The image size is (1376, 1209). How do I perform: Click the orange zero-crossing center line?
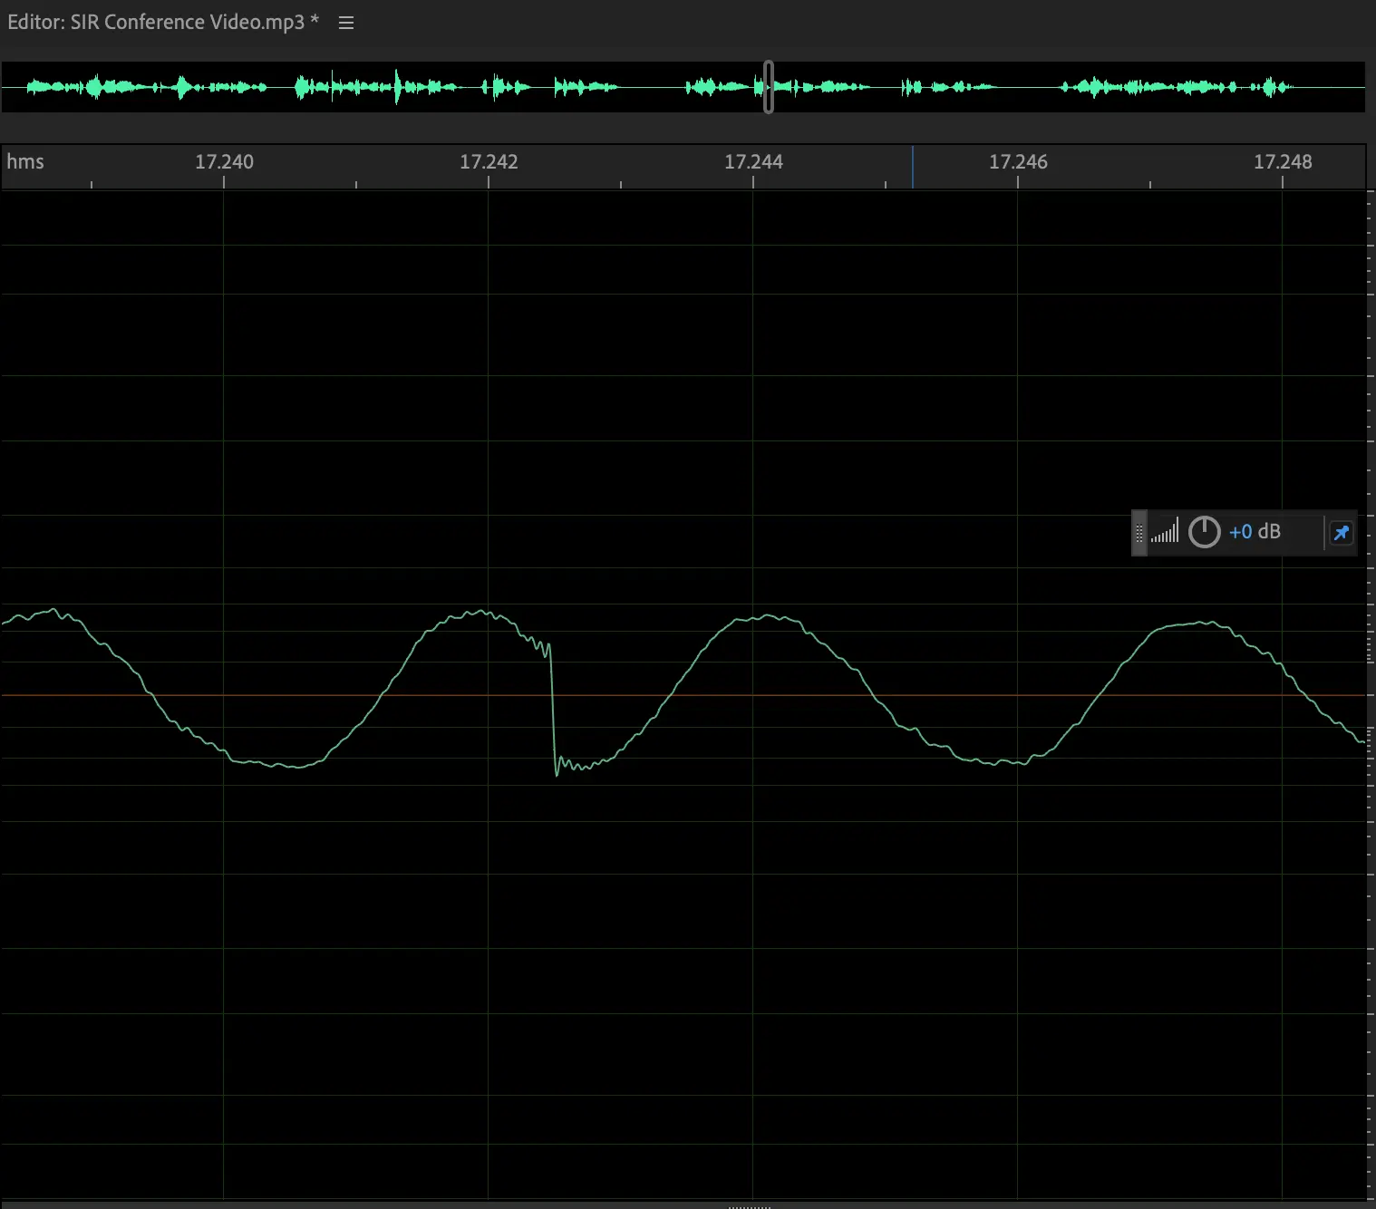(272, 695)
